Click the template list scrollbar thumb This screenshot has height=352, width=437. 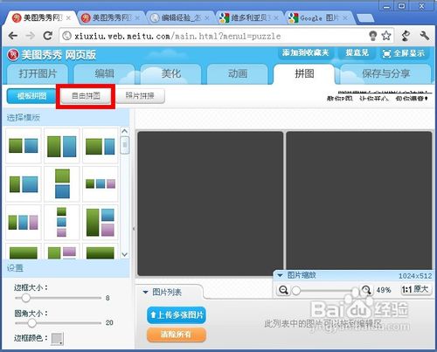[x=125, y=145]
